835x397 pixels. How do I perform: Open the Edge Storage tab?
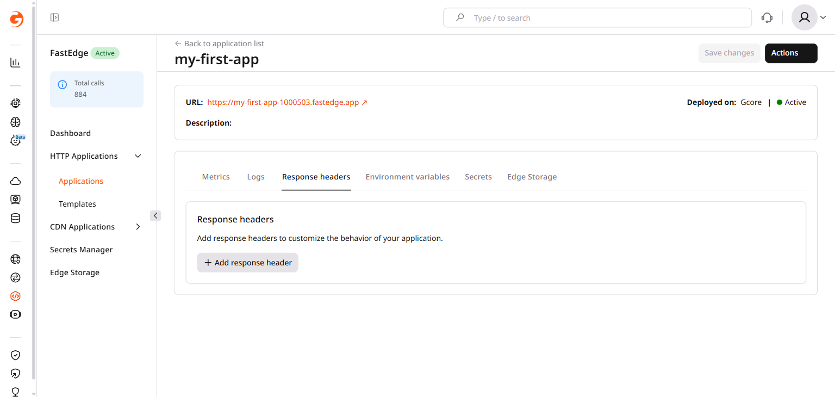click(532, 177)
